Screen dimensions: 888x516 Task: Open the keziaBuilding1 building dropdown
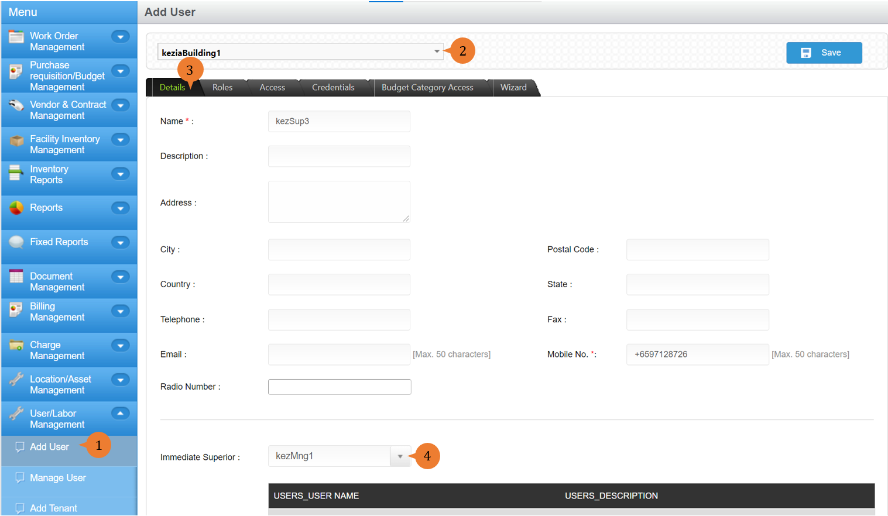[x=300, y=52]
